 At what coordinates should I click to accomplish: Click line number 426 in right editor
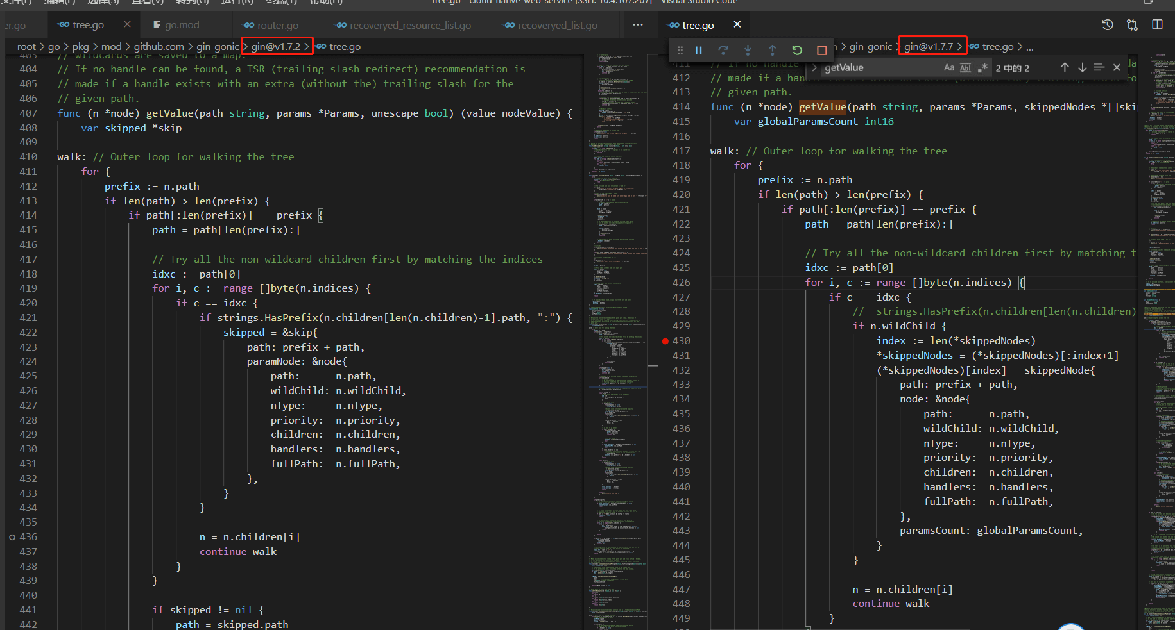pos(682,283)
